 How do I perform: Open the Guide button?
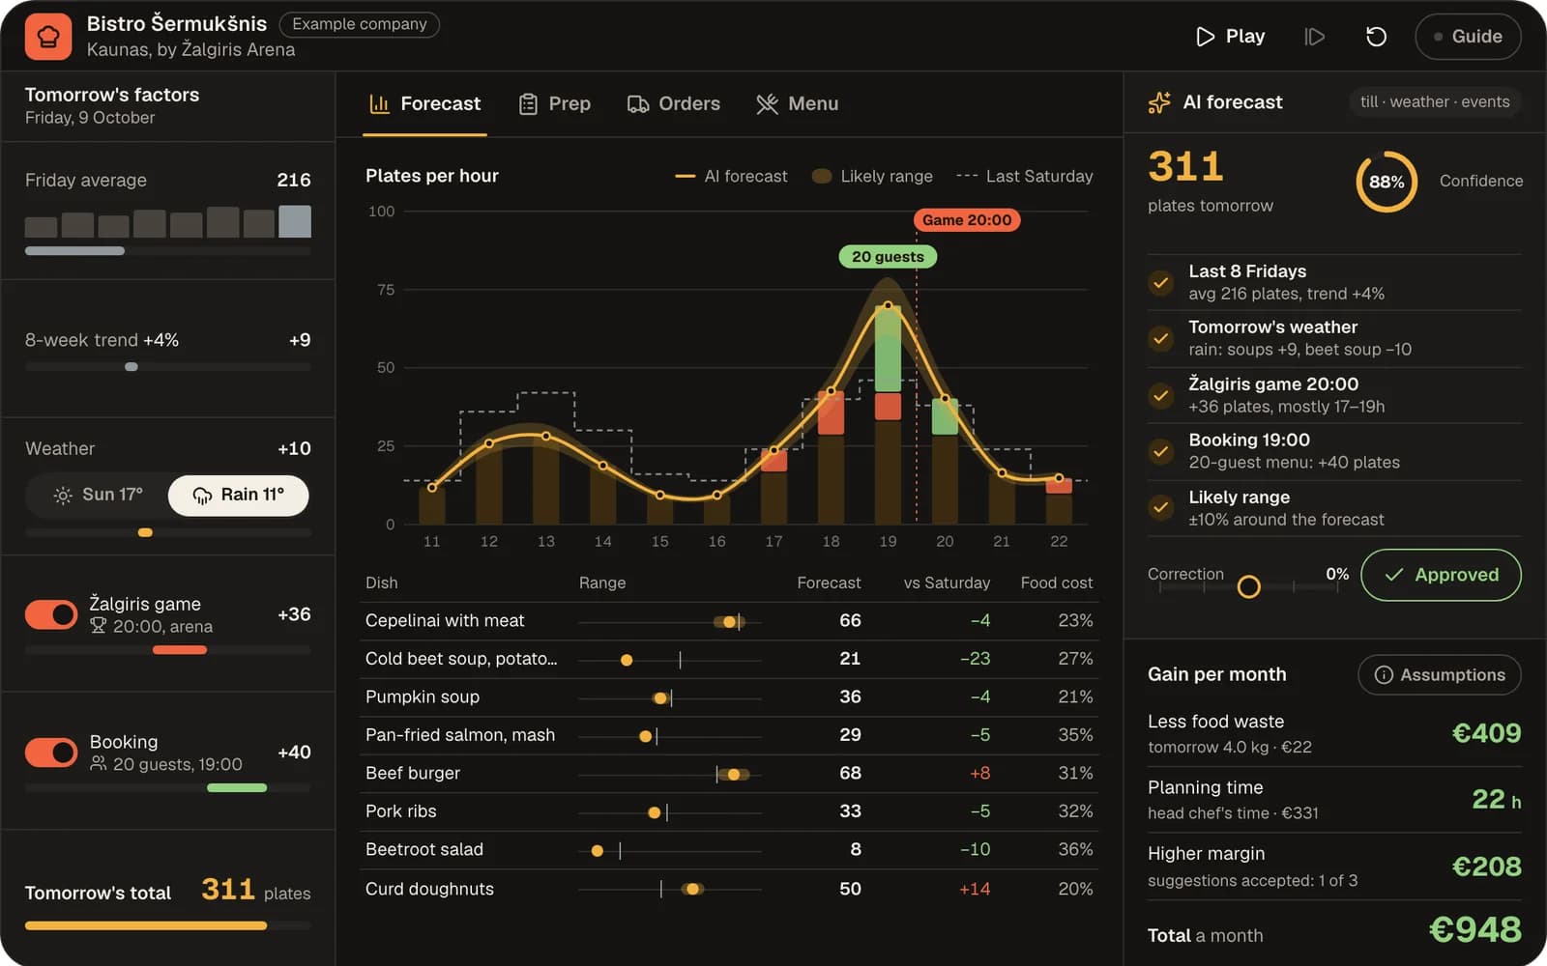[1468, 37]
